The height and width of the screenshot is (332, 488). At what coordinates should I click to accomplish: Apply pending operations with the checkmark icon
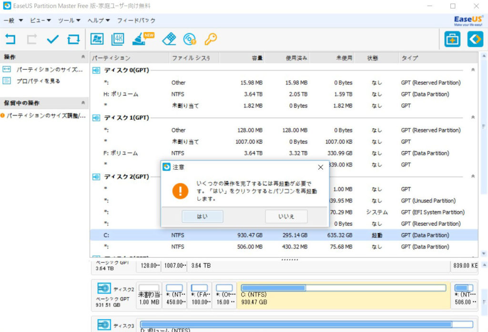[x=52, y=39]
